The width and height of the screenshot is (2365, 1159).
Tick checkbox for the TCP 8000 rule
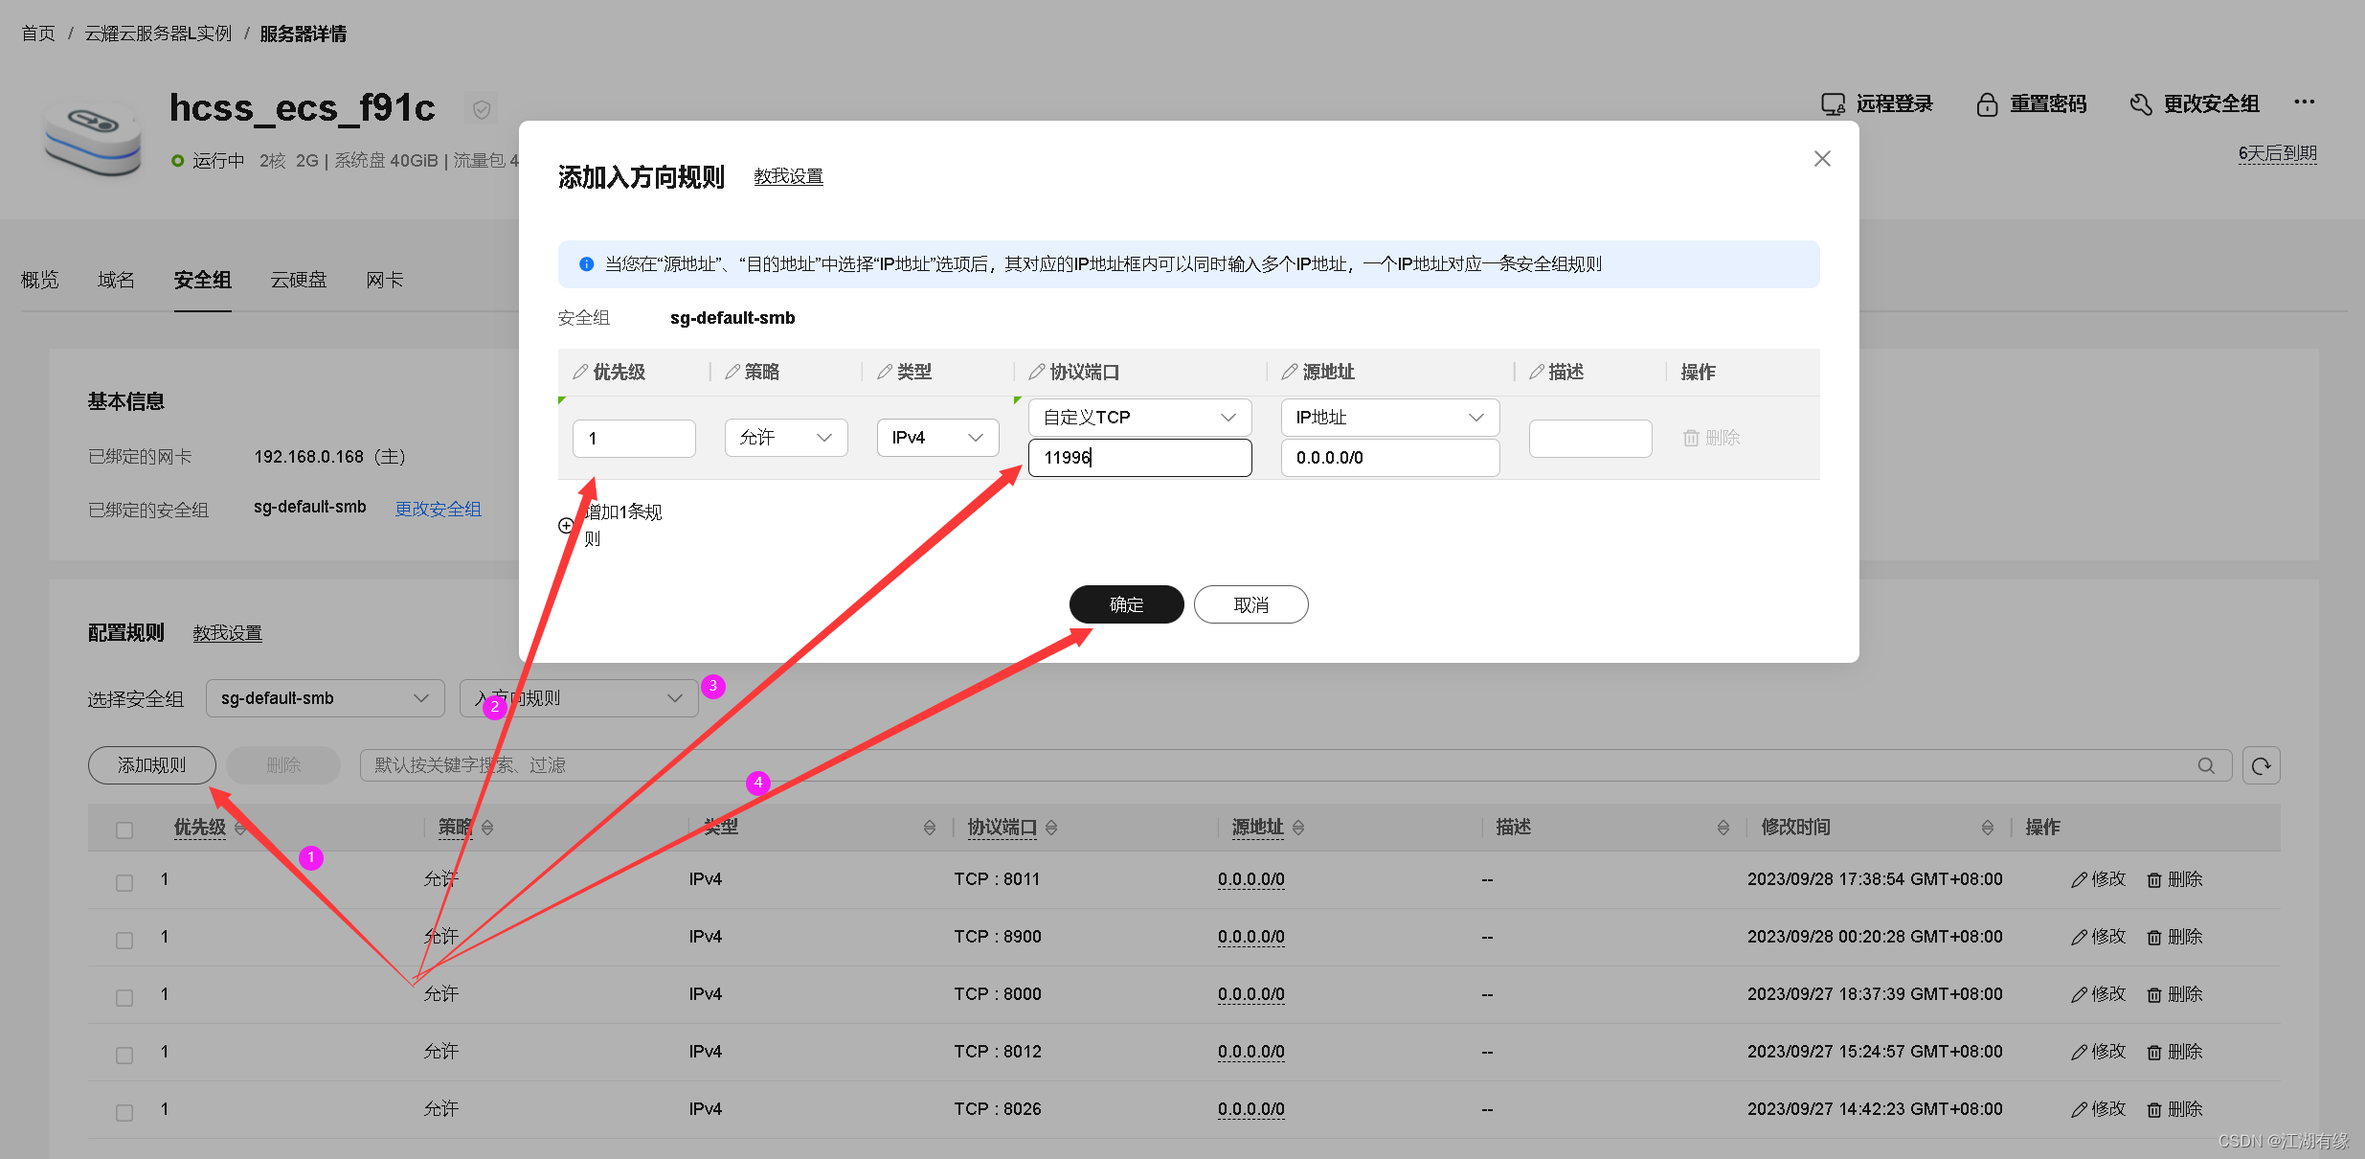[124, 997]
